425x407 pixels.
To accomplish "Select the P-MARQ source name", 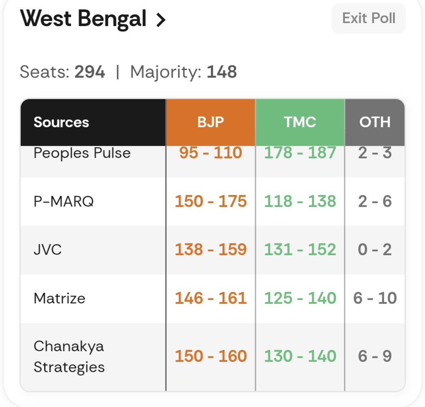I will (64, 201).
